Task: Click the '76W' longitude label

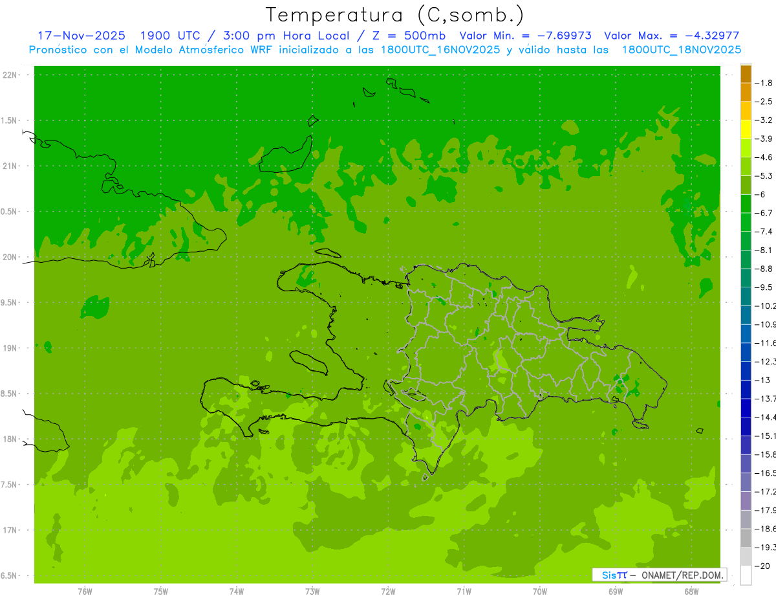Action: (x=85, y=592)
